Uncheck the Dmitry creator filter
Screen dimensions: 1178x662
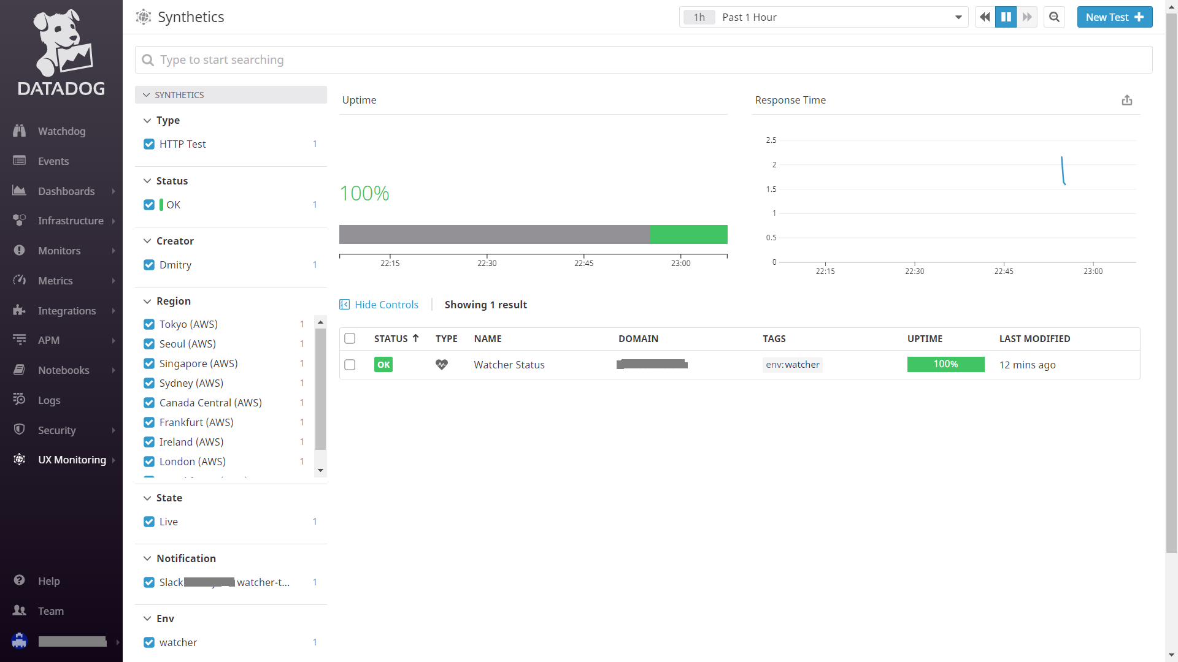tap(149, 265)
